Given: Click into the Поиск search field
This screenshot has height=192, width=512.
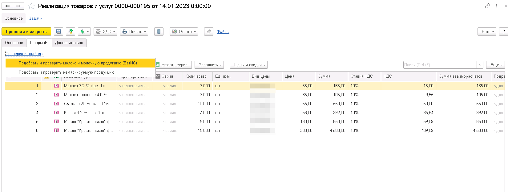Looking at the screenshot, I should [440, 65].
